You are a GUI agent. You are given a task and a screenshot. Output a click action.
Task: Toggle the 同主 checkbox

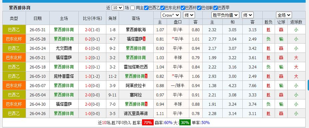click(133, 8)
